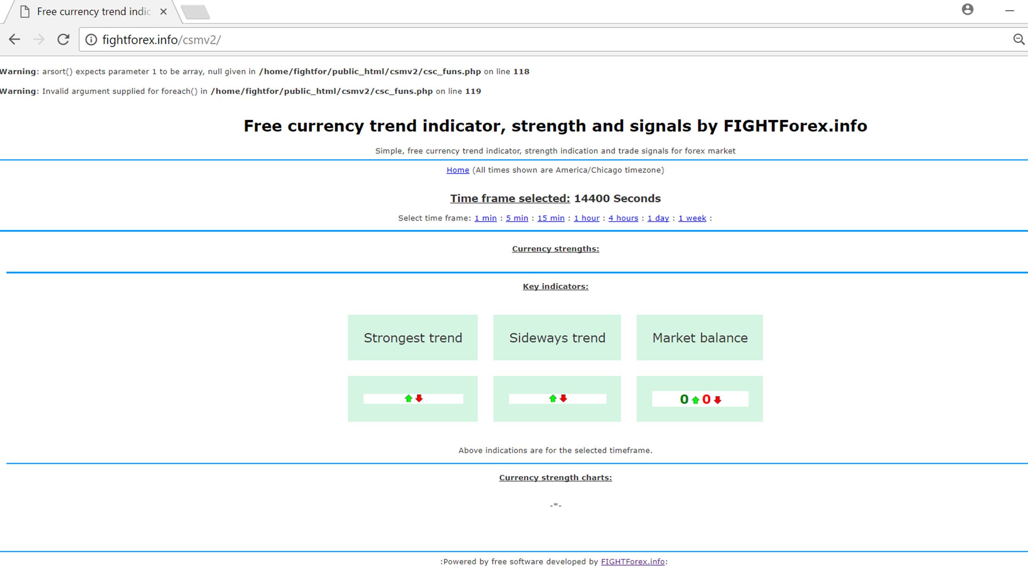The image size is (1028, 566).
Task: Reload the page with refresh icon
Action: coord(63,39)
